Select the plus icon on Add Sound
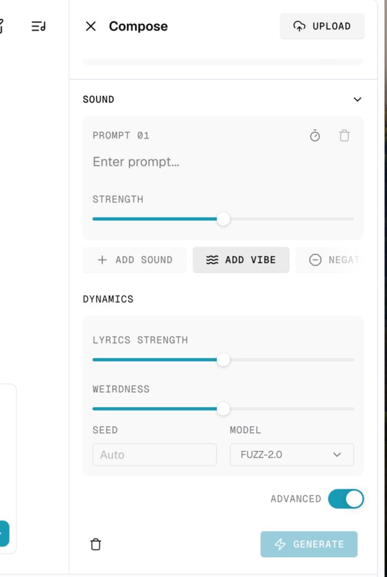387x577 pixels. coord(102,260)
